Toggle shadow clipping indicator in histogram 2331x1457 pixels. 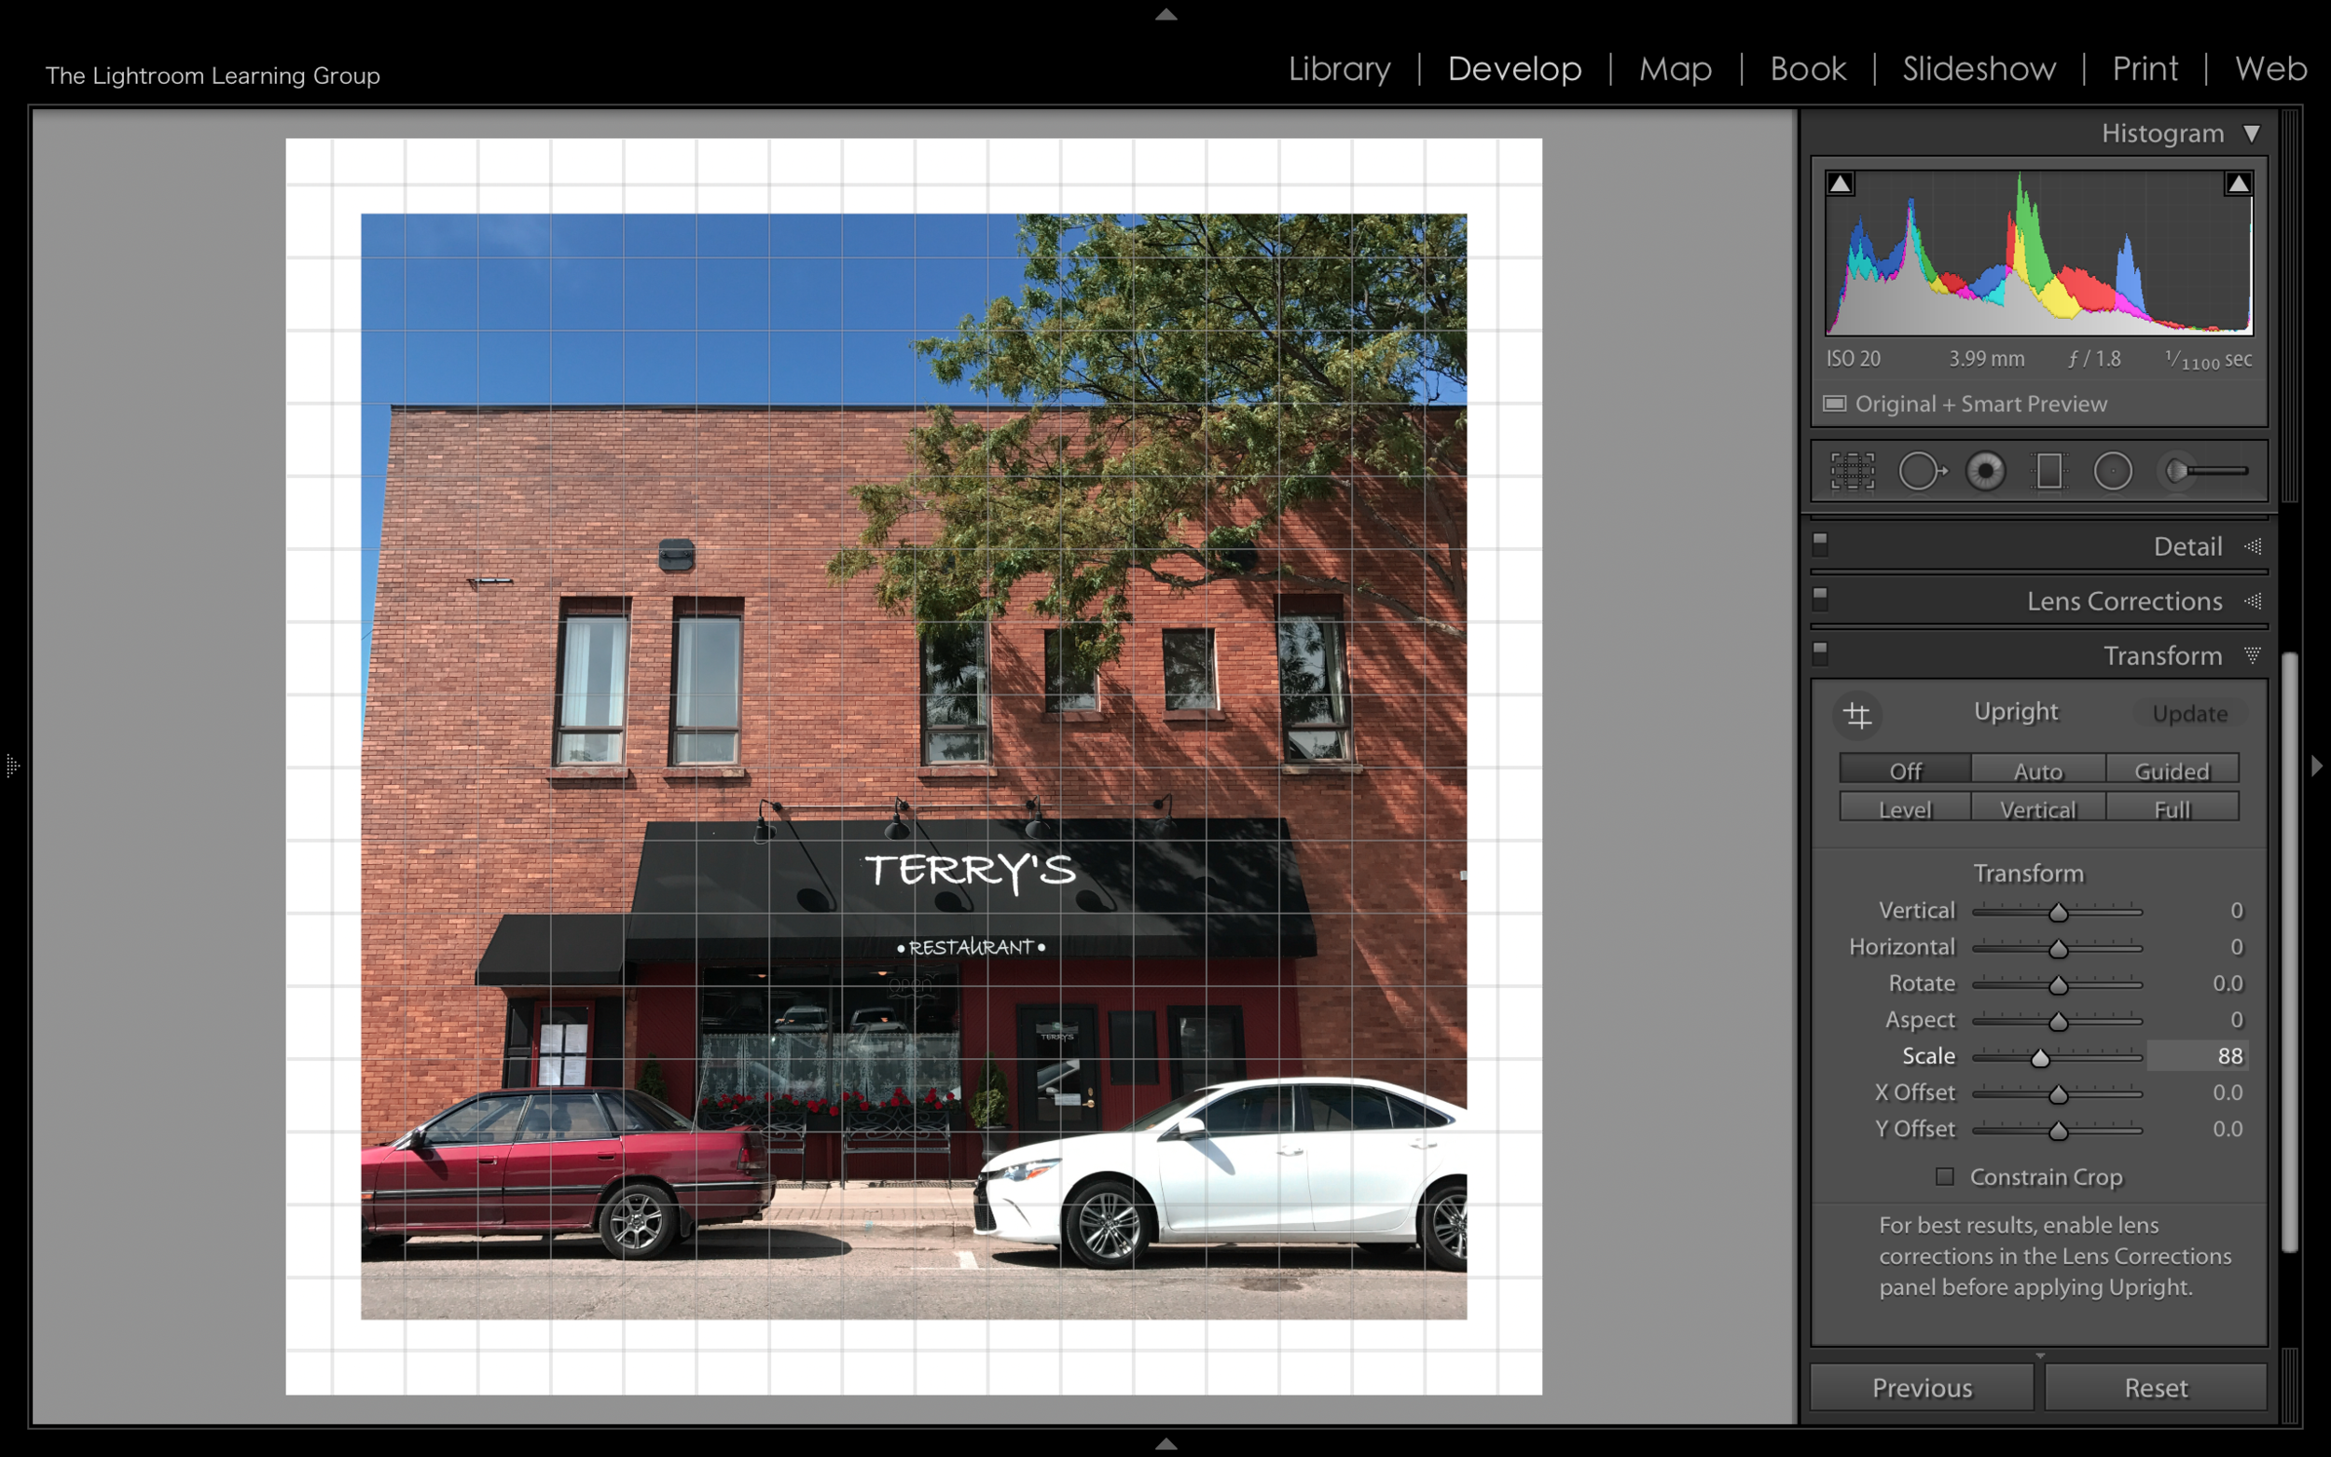[x=1841, y=183]
